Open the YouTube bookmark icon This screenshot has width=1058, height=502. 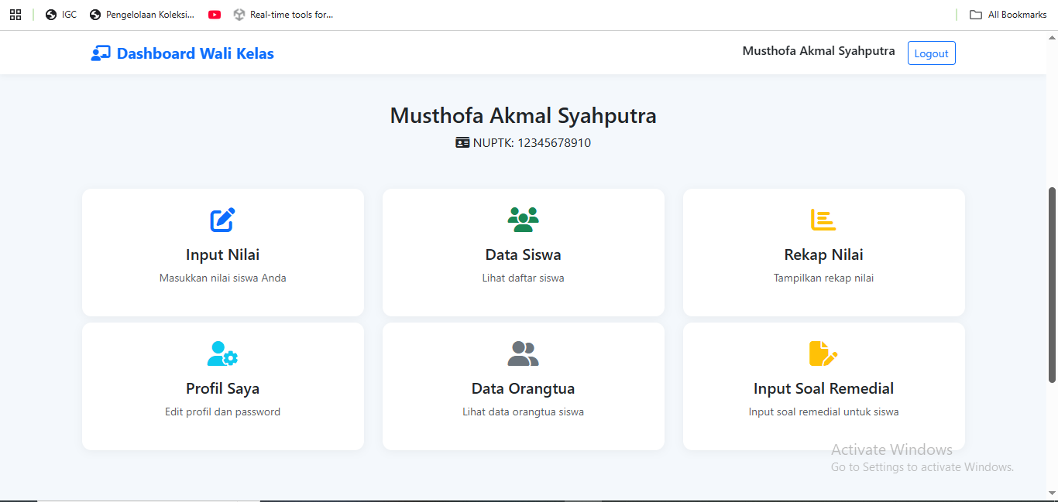(x=215, y=15)
